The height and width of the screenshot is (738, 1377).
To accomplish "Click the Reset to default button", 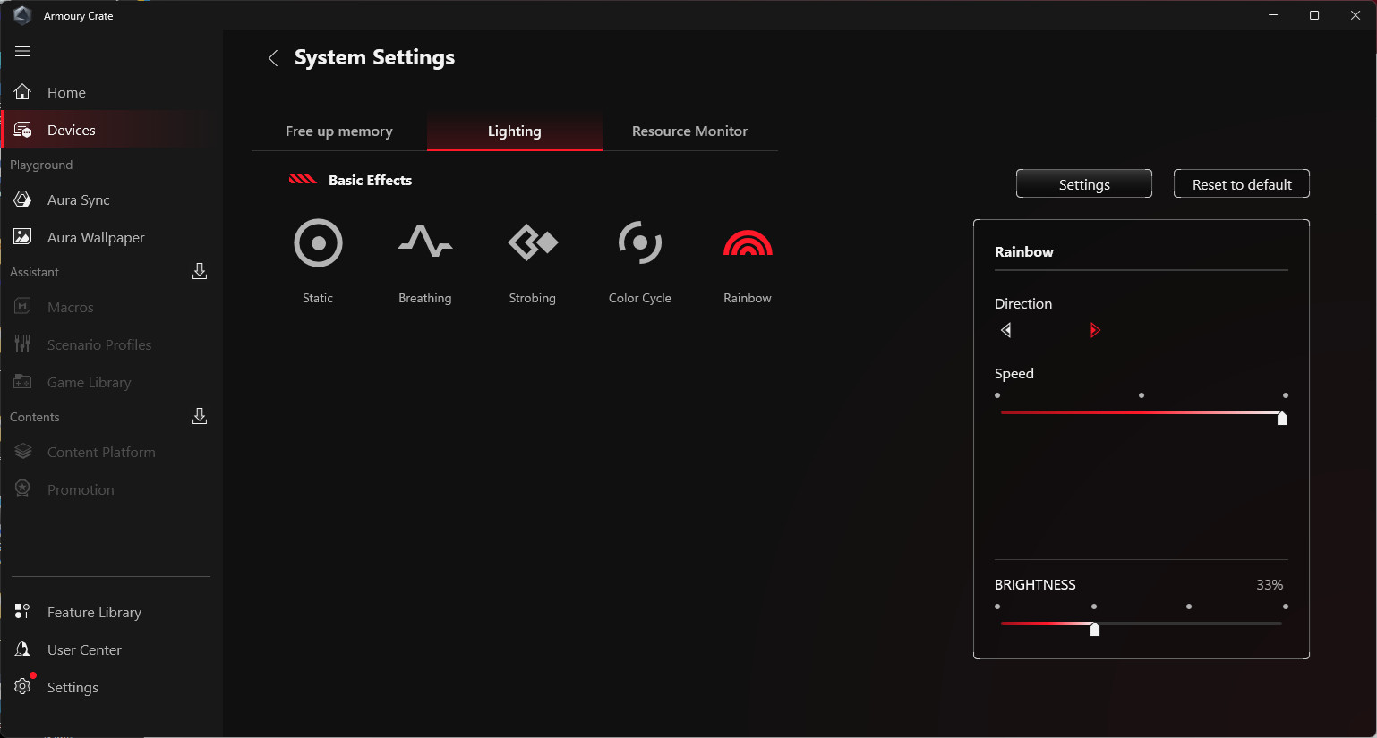I will [x=1241, y=184].
